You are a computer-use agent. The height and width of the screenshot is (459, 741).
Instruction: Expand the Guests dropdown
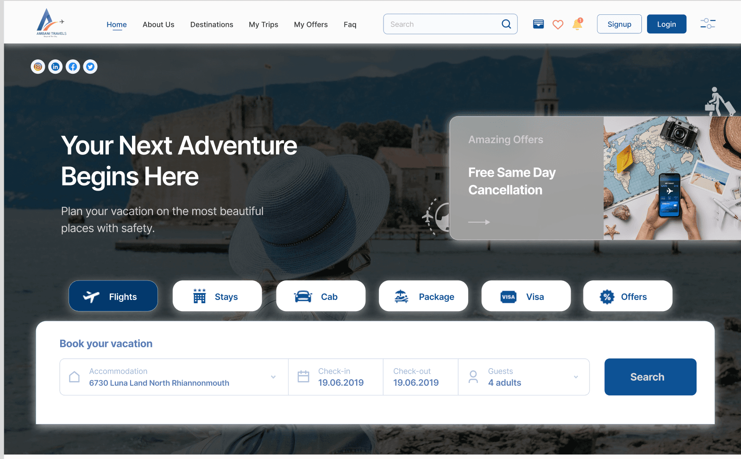576,377
